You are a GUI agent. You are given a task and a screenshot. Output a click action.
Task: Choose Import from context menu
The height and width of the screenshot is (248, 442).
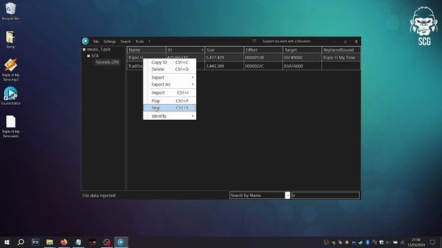point(170,92)
